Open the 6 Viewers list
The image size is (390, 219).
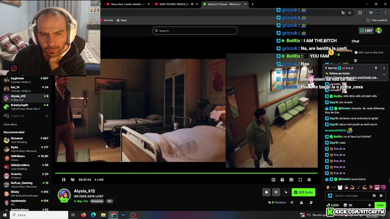pyautogui.click(x=277, y=202)
